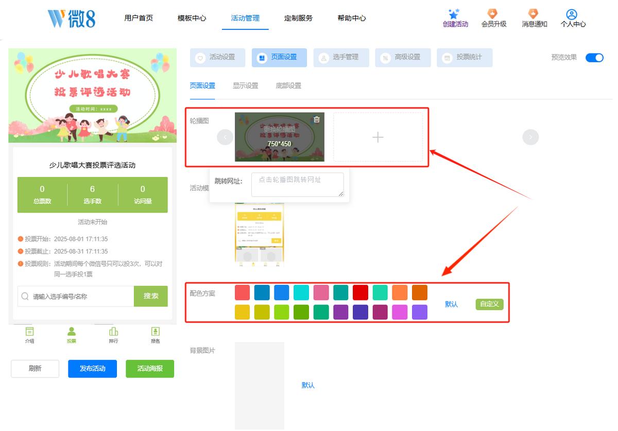Click the blue 发布活动 button
Viewport: 618px width, 431px height.
tap(93, 369)
